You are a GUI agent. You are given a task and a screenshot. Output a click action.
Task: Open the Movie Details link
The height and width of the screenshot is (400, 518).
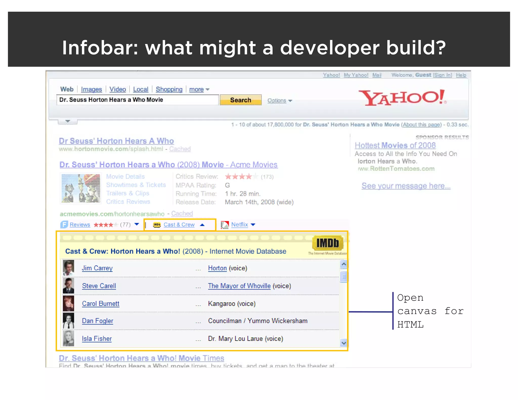click(125, 176)
